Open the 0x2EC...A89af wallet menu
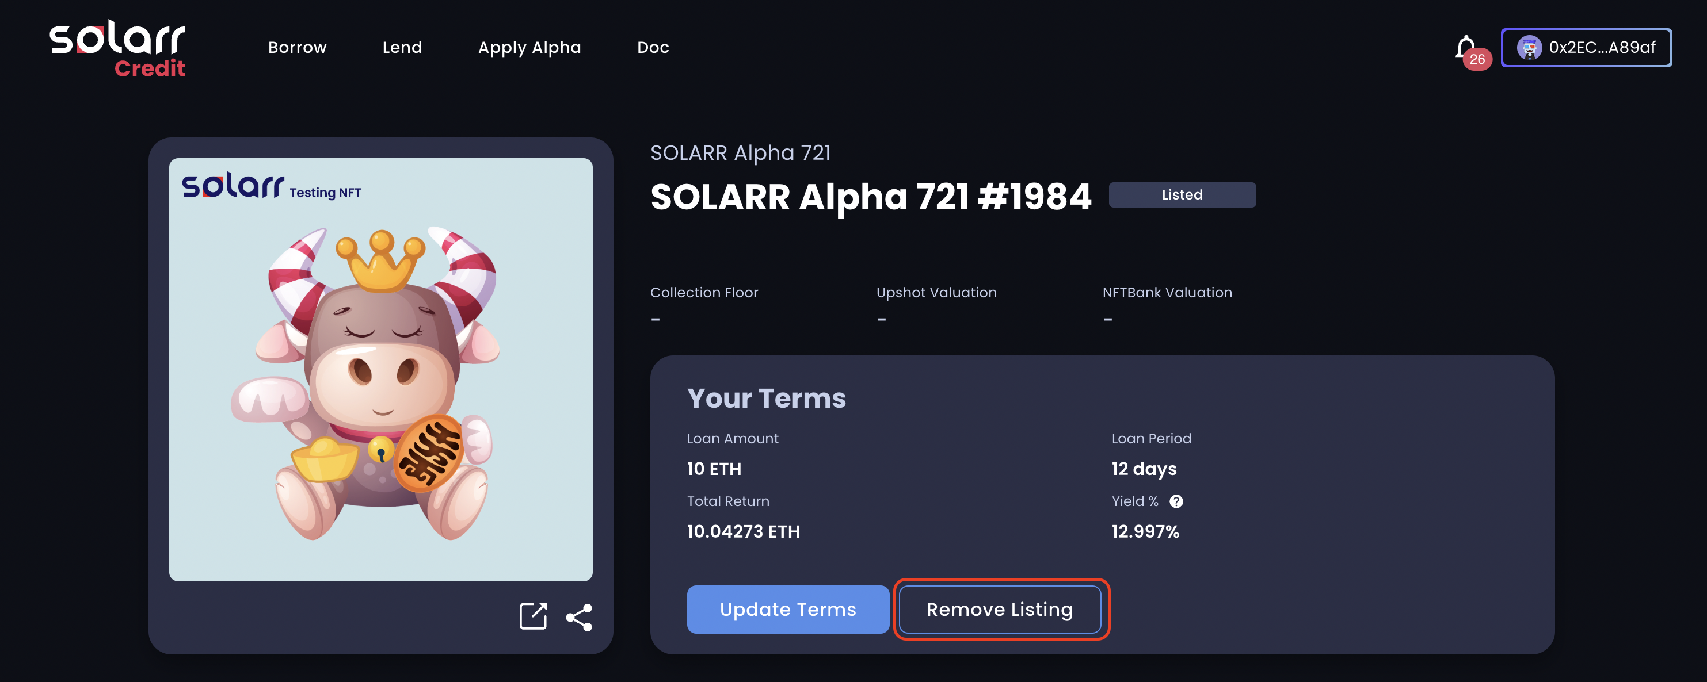Screen dimensions: 1707x682 pos(1586,48)
